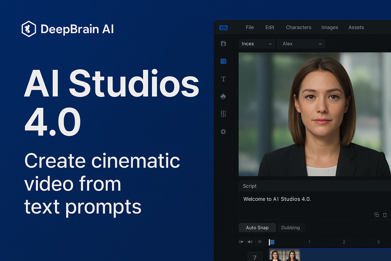
Task: Select the Dubbing tab
Action: click(290, 228)
